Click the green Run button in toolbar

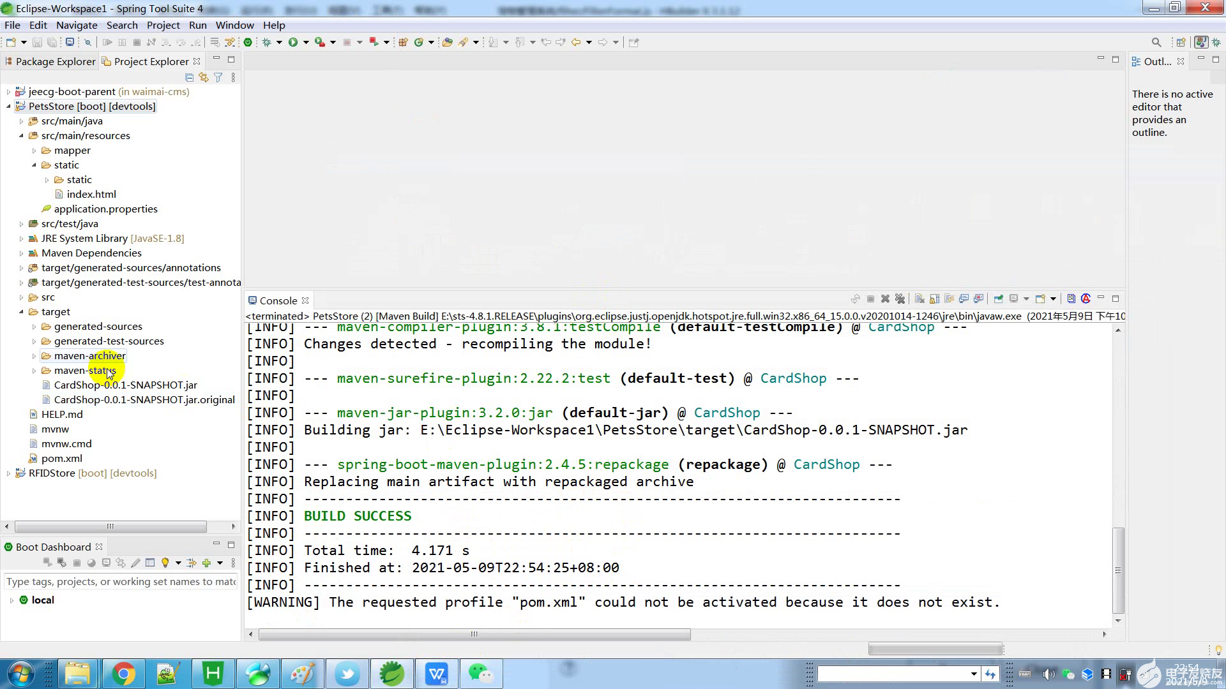pos(293,42)
